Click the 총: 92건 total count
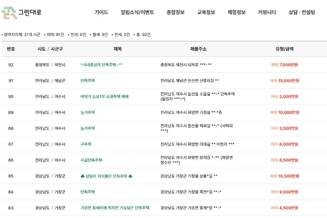The height and width of the screenshot is (218, 327). coord(143,34)
